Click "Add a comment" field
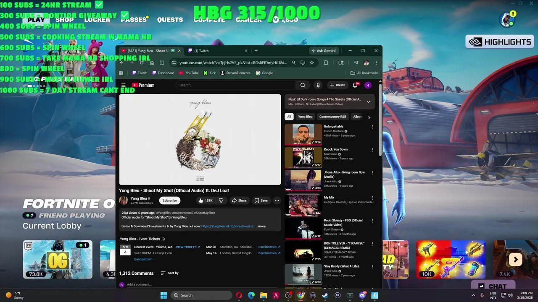The height and width of the screenshot is (302, 538). (139, 284)
